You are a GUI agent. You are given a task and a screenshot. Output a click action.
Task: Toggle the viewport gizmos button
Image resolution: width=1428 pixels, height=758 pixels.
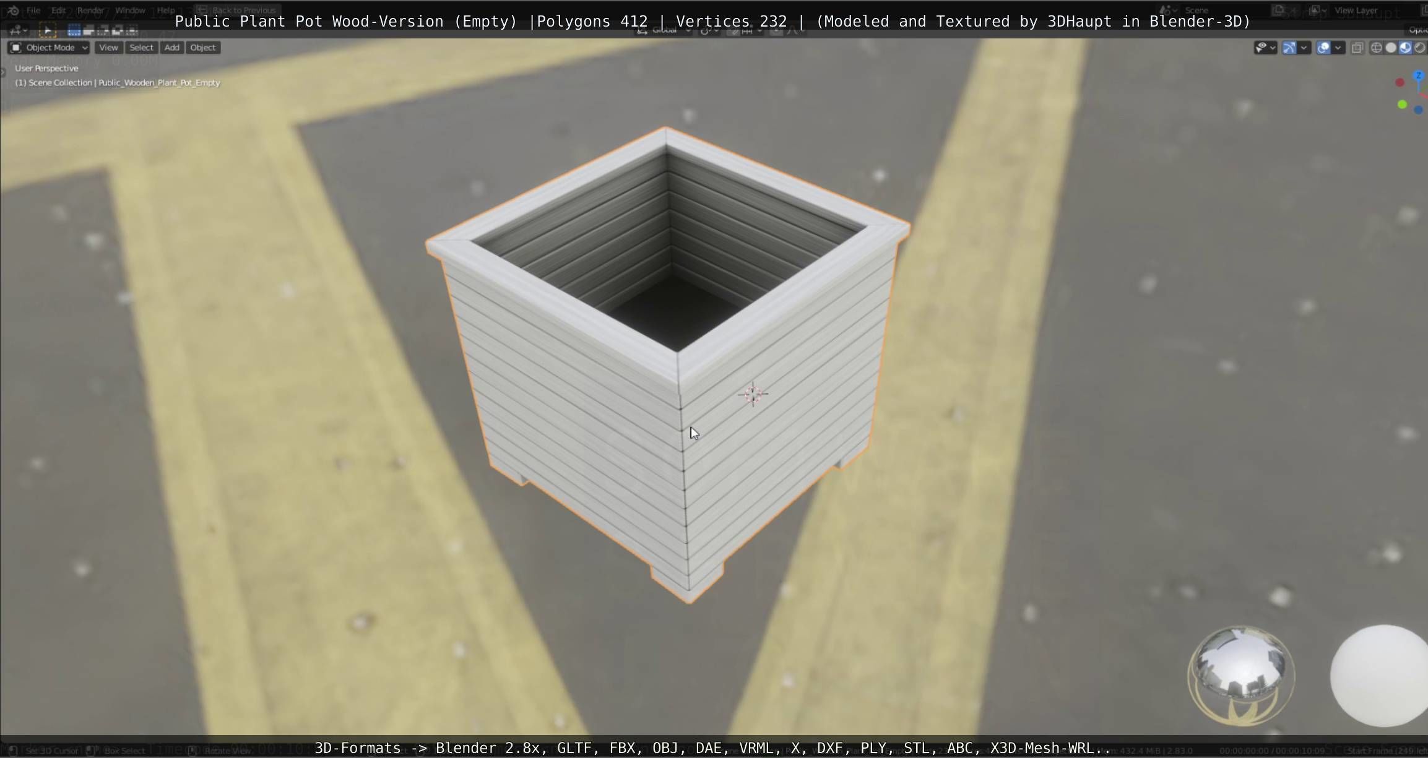pos(1289,48)
